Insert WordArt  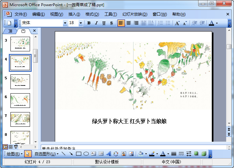click(x=109, y=154)
